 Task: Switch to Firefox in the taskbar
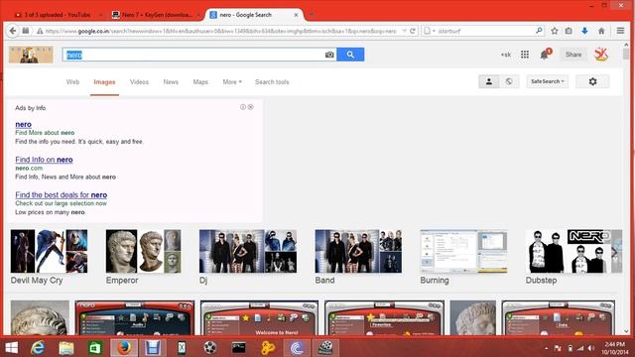pos(124,348)
